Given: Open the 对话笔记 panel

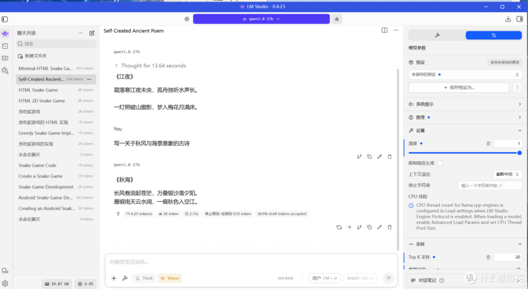Looking at the screenshot, I should [x=428, y=281].
